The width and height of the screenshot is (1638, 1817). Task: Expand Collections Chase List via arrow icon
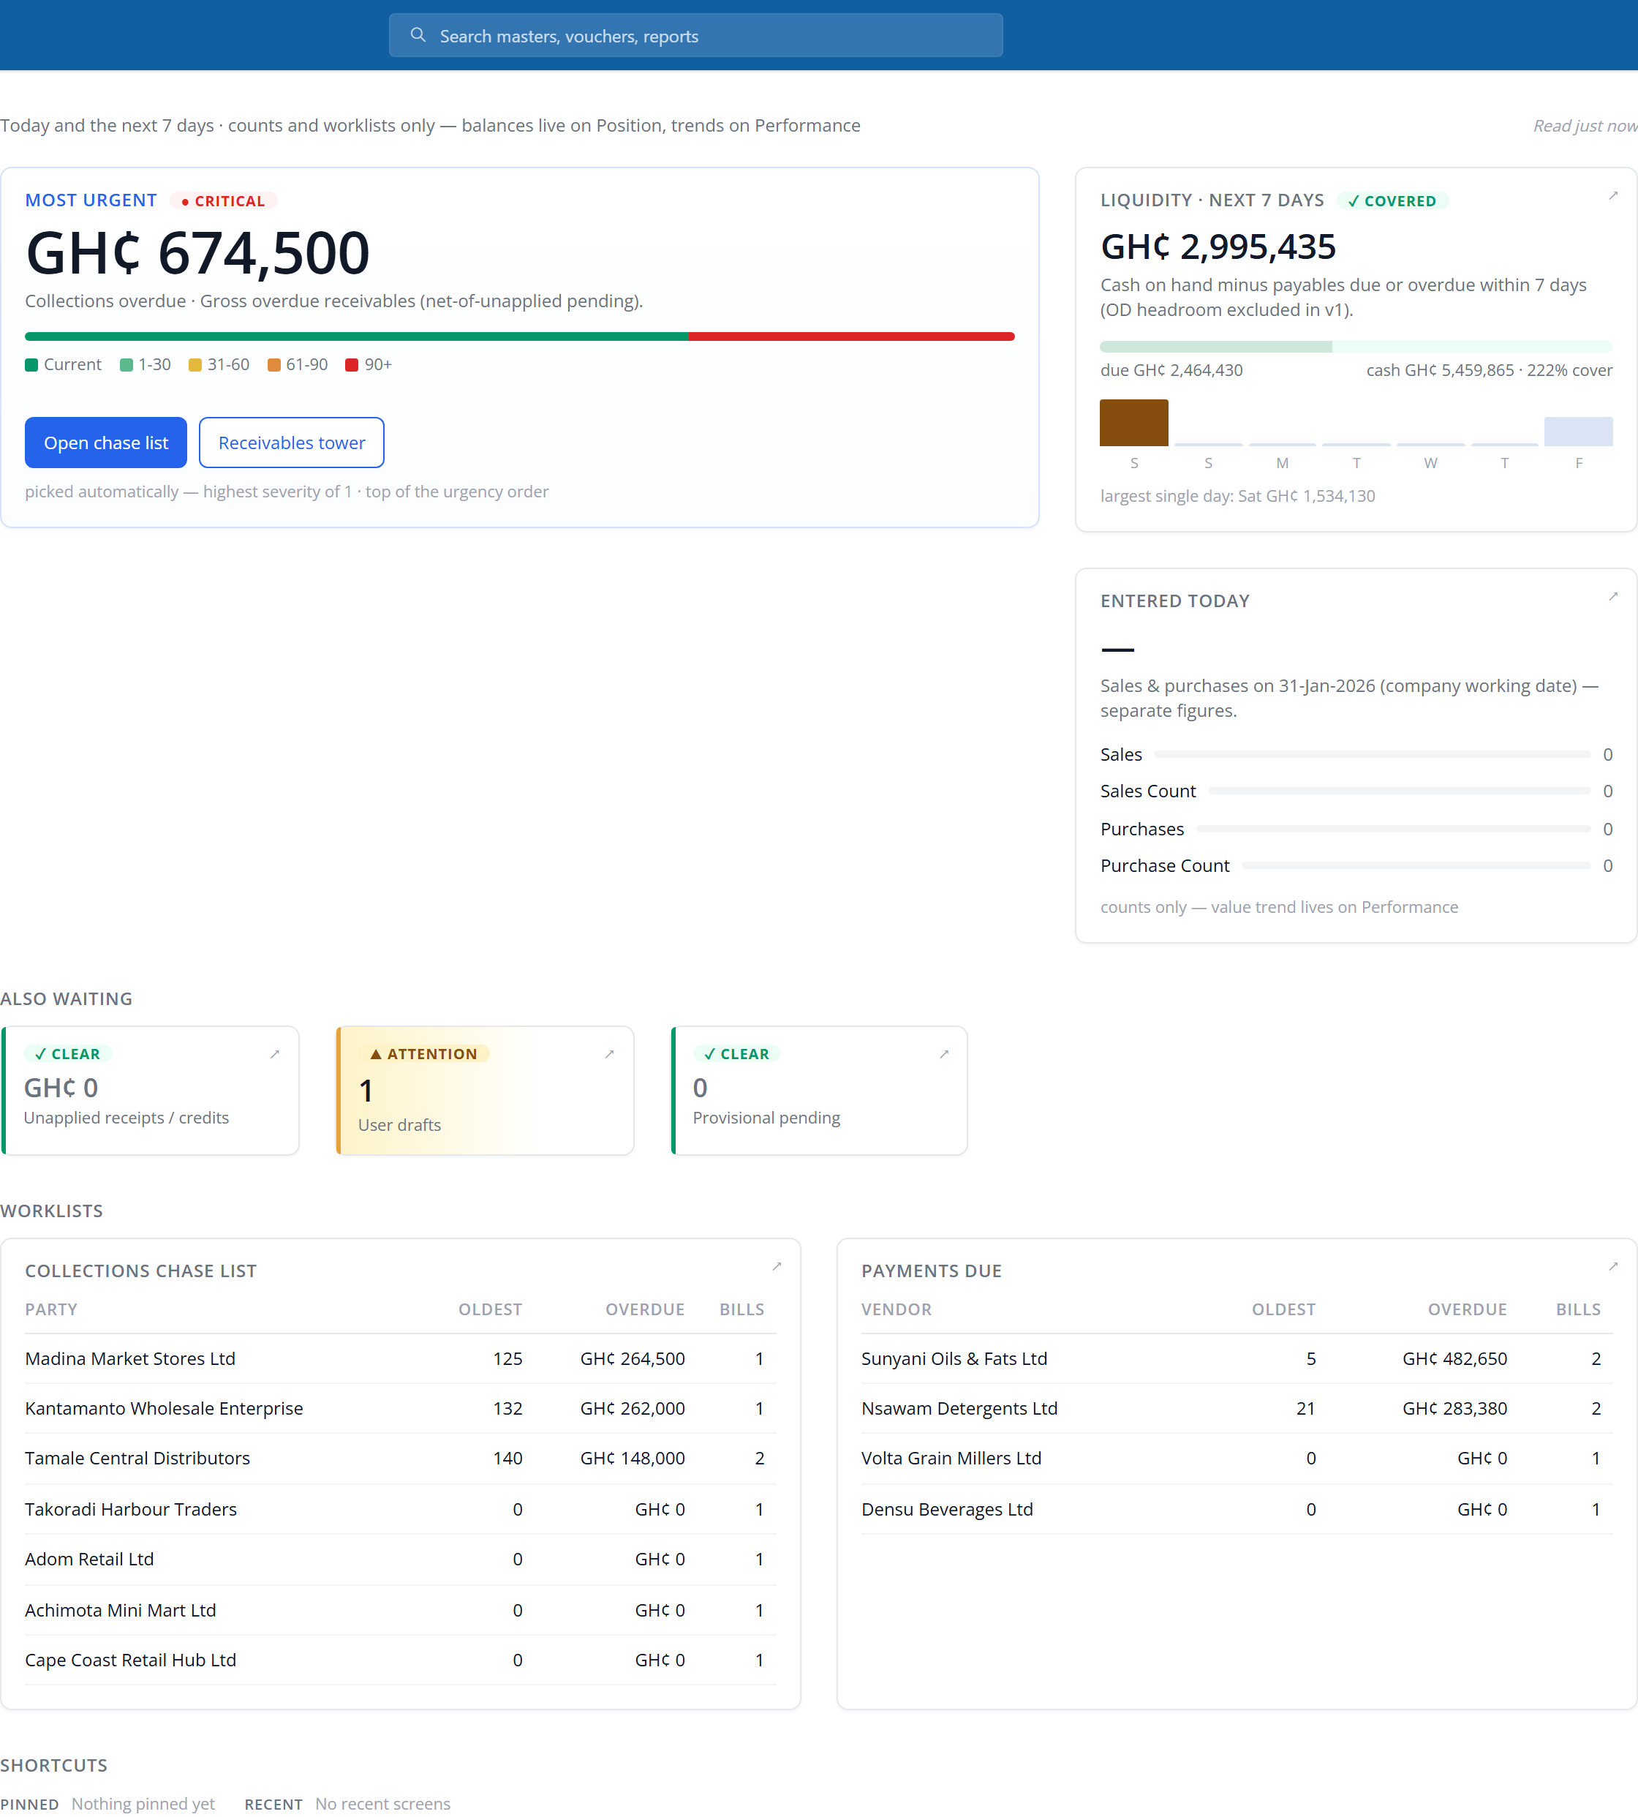click(x=777, y=1266)
